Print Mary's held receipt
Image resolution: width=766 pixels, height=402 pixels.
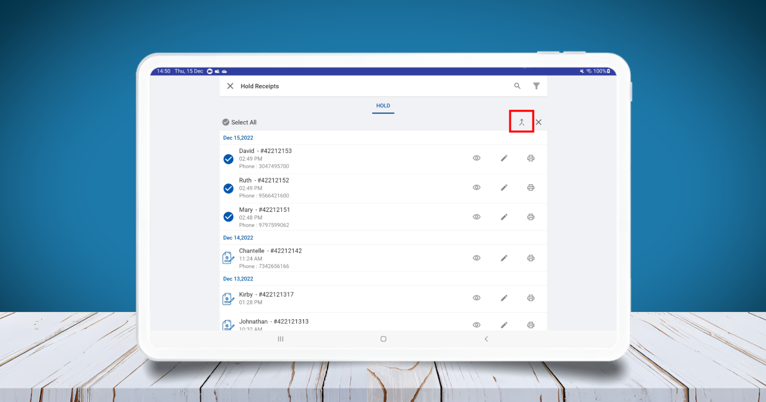point(531,217)
